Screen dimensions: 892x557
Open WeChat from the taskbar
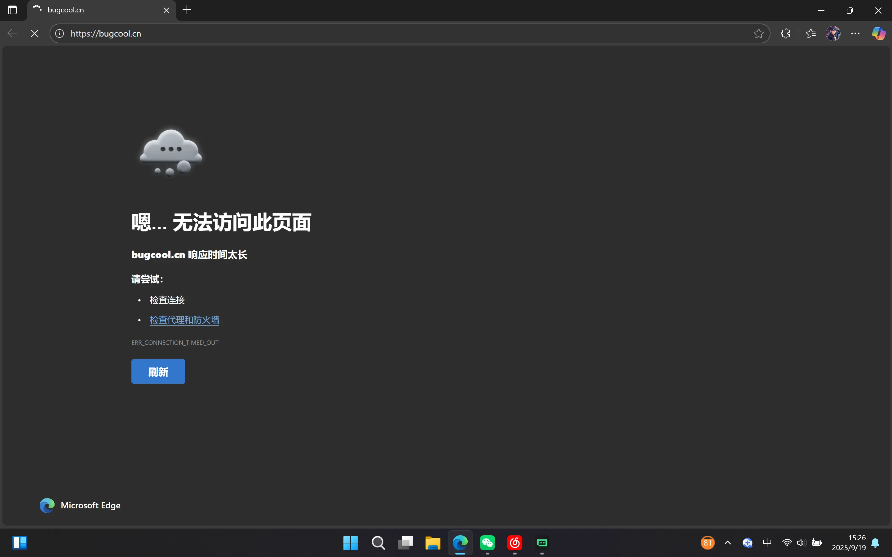pyautogui.click(x=487, y=543)
